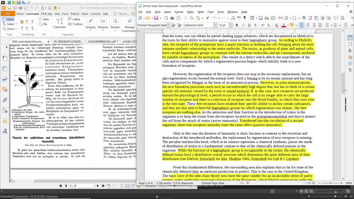Open Paragraph Style dropdown

coord(168,25)
